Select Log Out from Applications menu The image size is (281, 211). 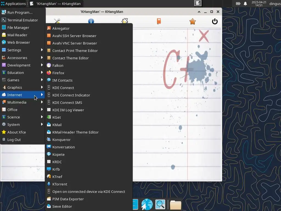pos(23,140)
